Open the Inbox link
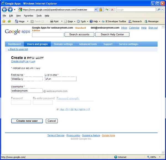Screen dimensions: 166x160 click(124, 28)
